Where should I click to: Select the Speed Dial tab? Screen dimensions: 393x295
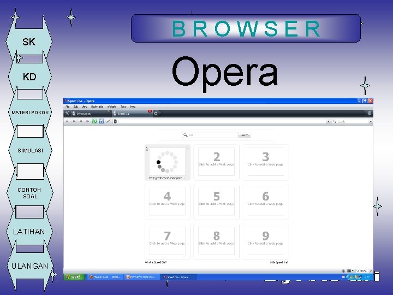(x=132, y=114)
